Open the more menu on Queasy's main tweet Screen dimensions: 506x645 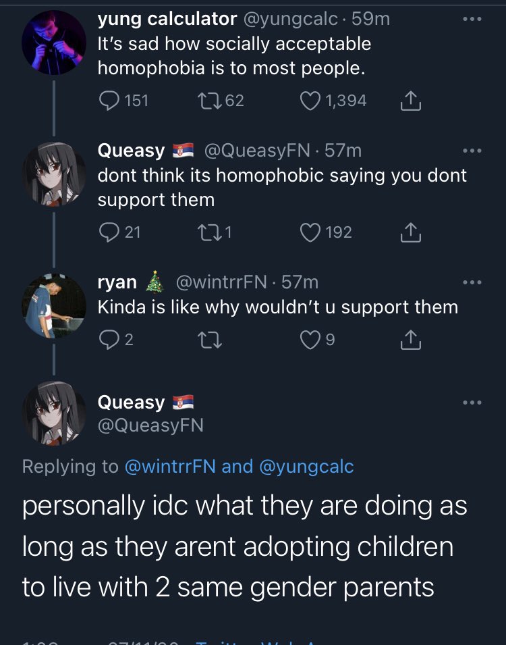[x=472, y=403]
